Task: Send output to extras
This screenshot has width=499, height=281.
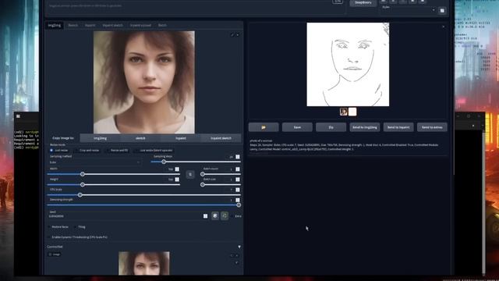Action: (x=432, y=127)
